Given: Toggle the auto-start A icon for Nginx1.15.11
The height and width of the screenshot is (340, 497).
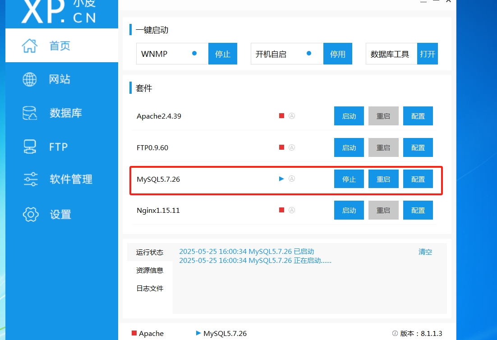Looking at the screenshot, I should [292, 210].
